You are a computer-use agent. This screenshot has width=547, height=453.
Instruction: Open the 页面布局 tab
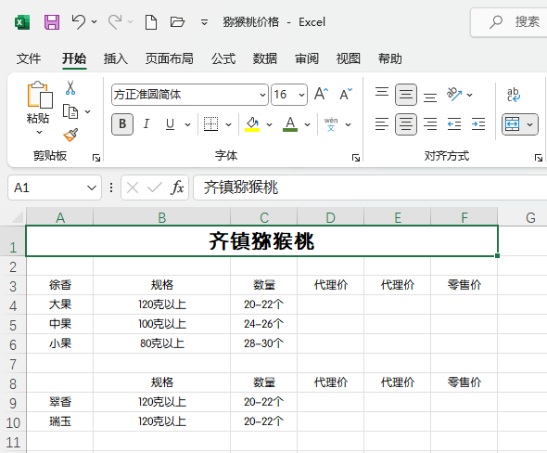pos(169,58)
